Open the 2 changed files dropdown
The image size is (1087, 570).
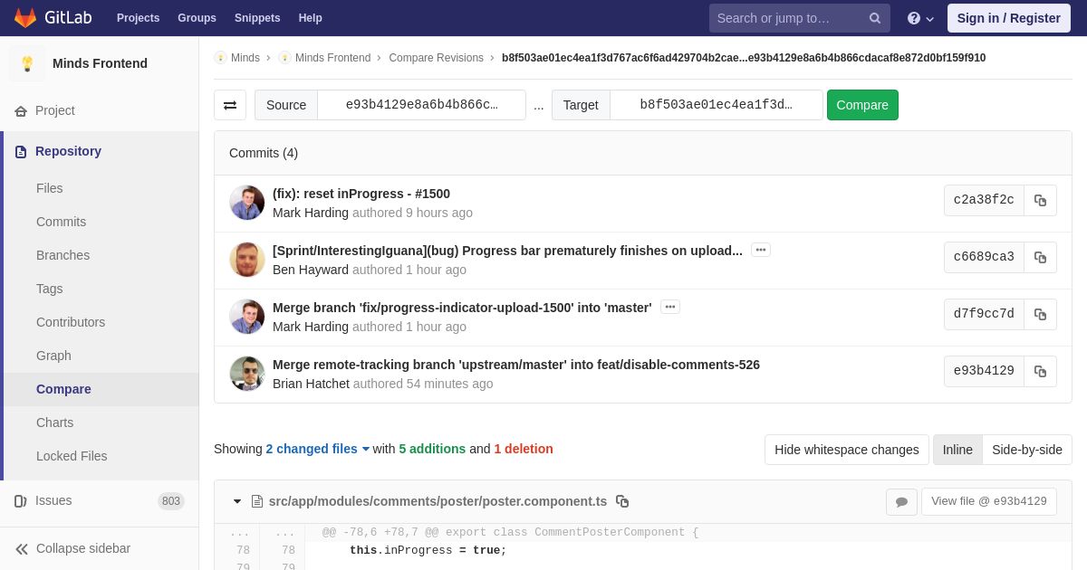point(318,449)
